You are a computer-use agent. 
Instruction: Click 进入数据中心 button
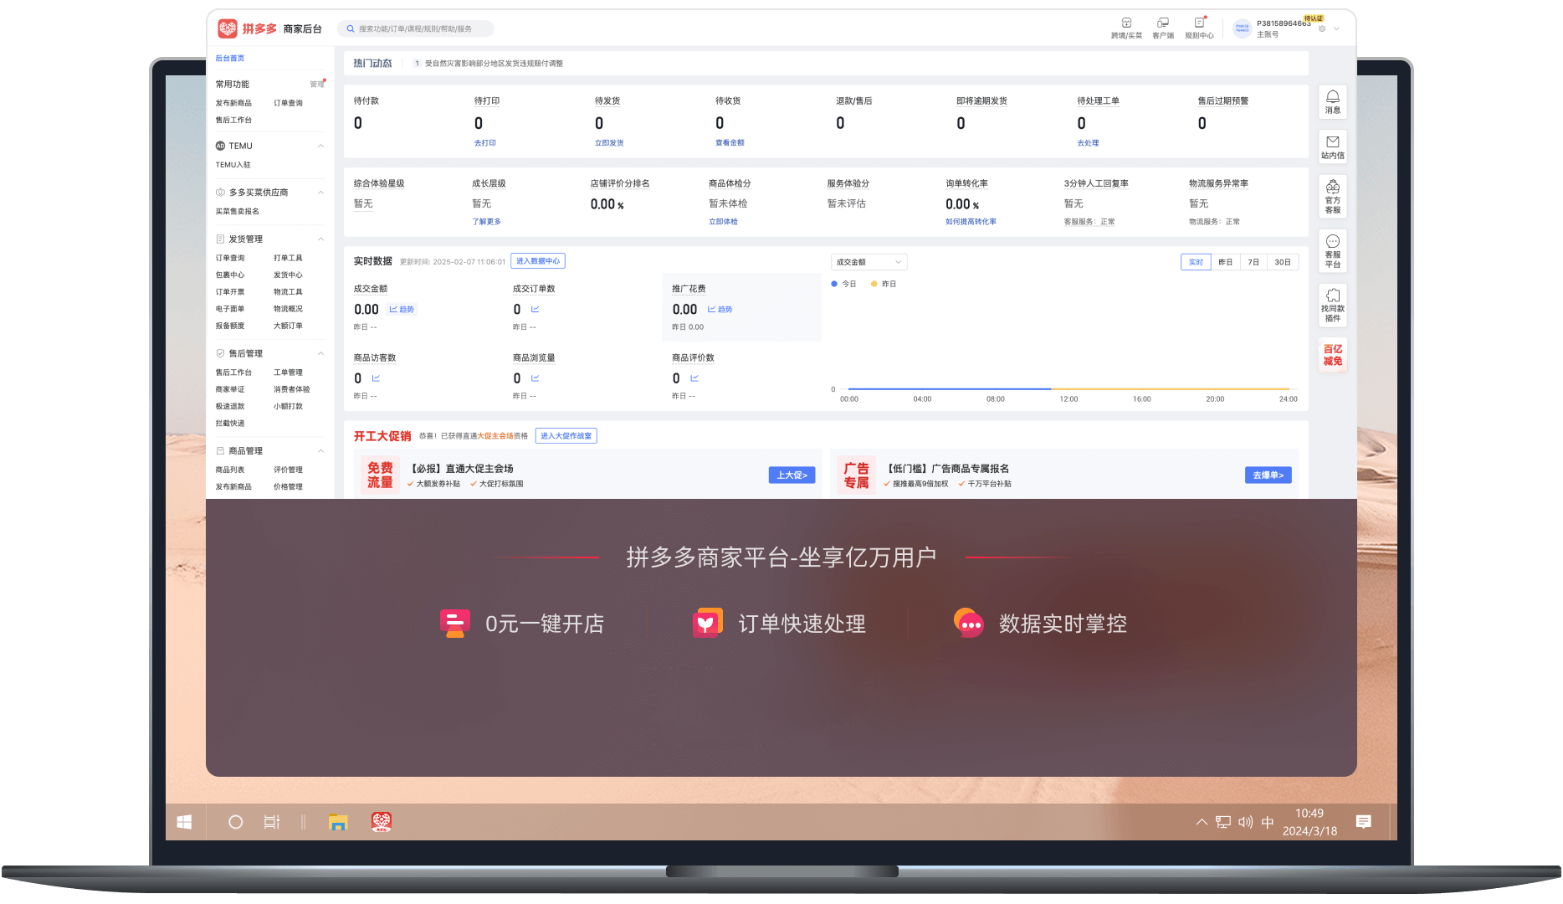coord(538,261)
